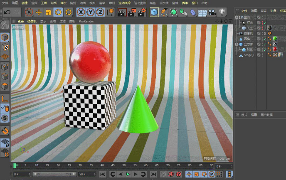The image size is (286, 180).
Task: Click the render to picture viewer clapperboard
Action: (132, 12)
